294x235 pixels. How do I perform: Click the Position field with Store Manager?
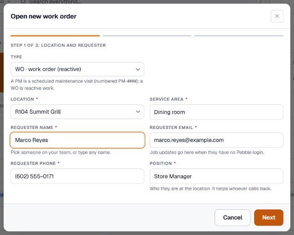[216, 176]
